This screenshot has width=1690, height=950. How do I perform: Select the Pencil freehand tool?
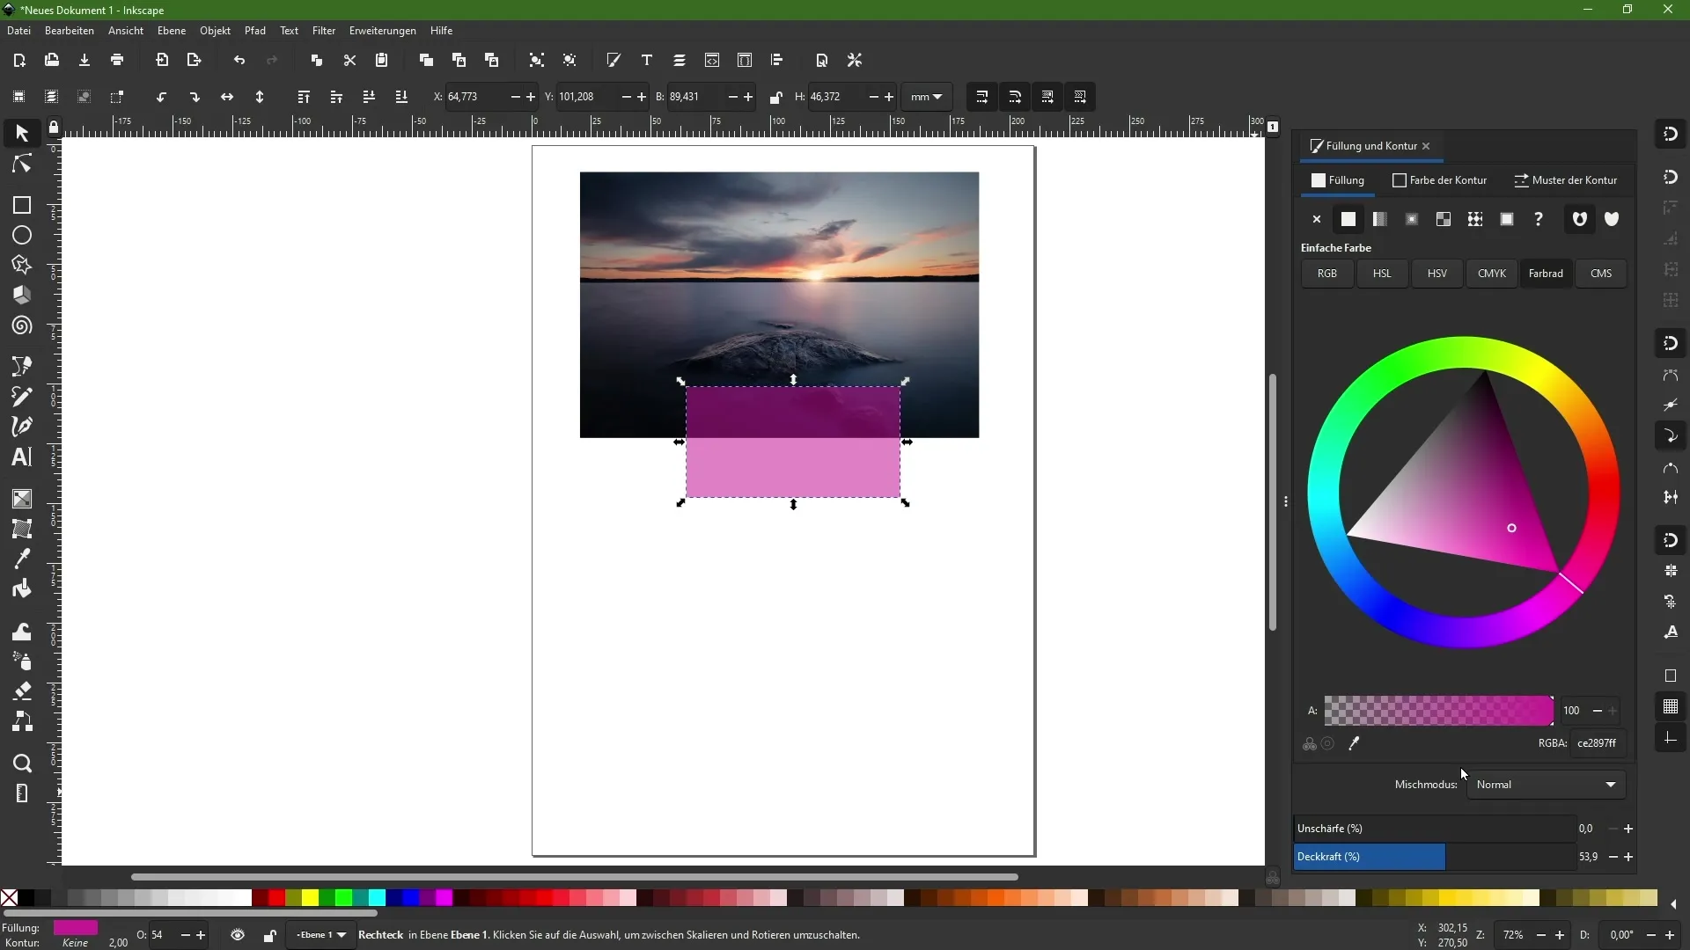22,396
